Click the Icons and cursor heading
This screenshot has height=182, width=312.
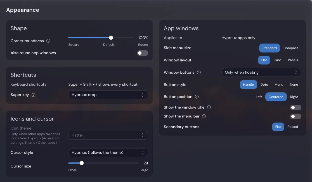click(32, 119)
